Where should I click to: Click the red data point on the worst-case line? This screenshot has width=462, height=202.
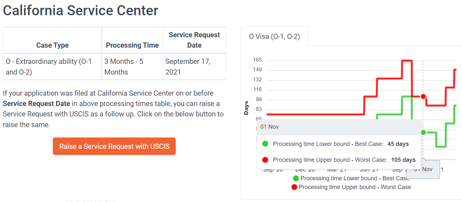423,96
